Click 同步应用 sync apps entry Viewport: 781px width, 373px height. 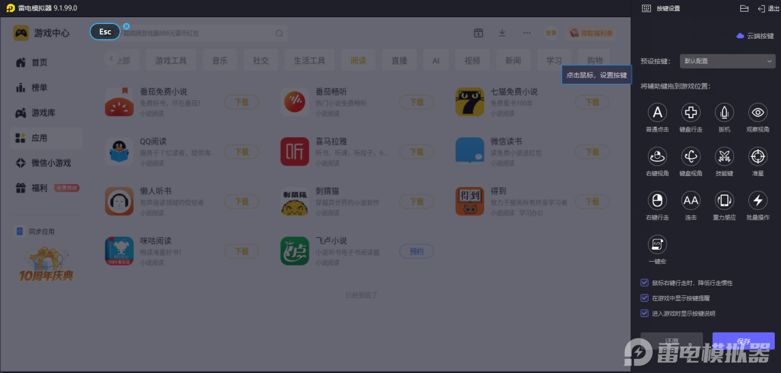36,231
